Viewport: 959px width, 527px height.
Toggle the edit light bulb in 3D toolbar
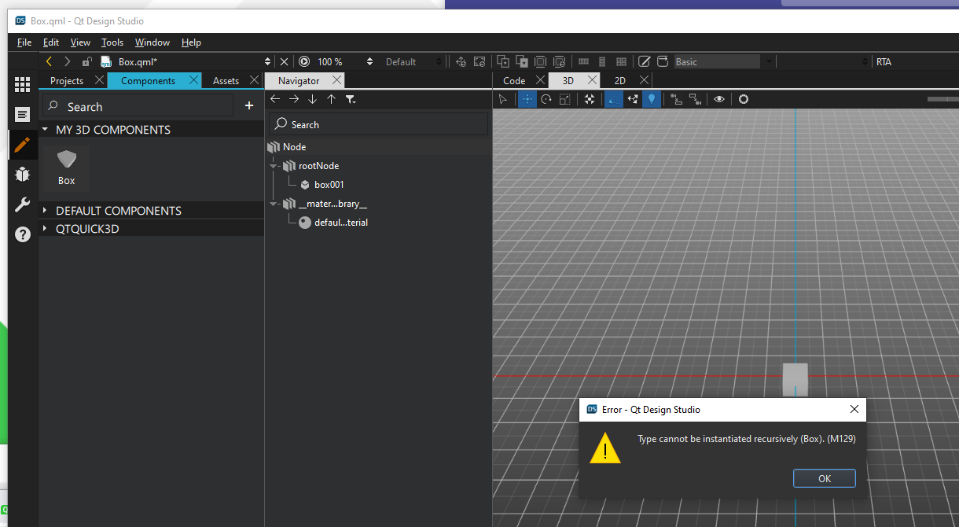coord(651,99)
